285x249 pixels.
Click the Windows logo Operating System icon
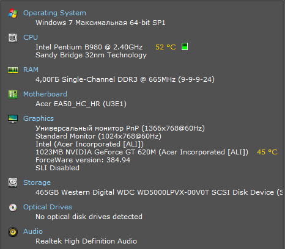coord(13,13)
